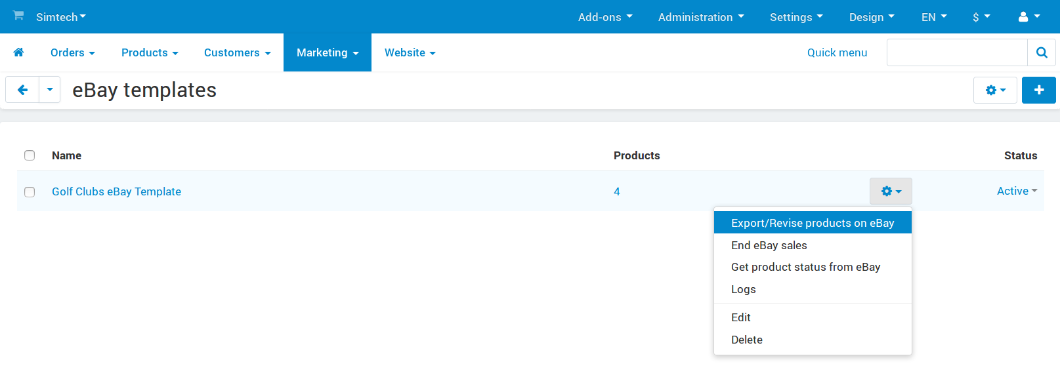This screenshot has height=377, width=1060.
Task: Open the $ currency selector
Action: click(x=981, y=17)
